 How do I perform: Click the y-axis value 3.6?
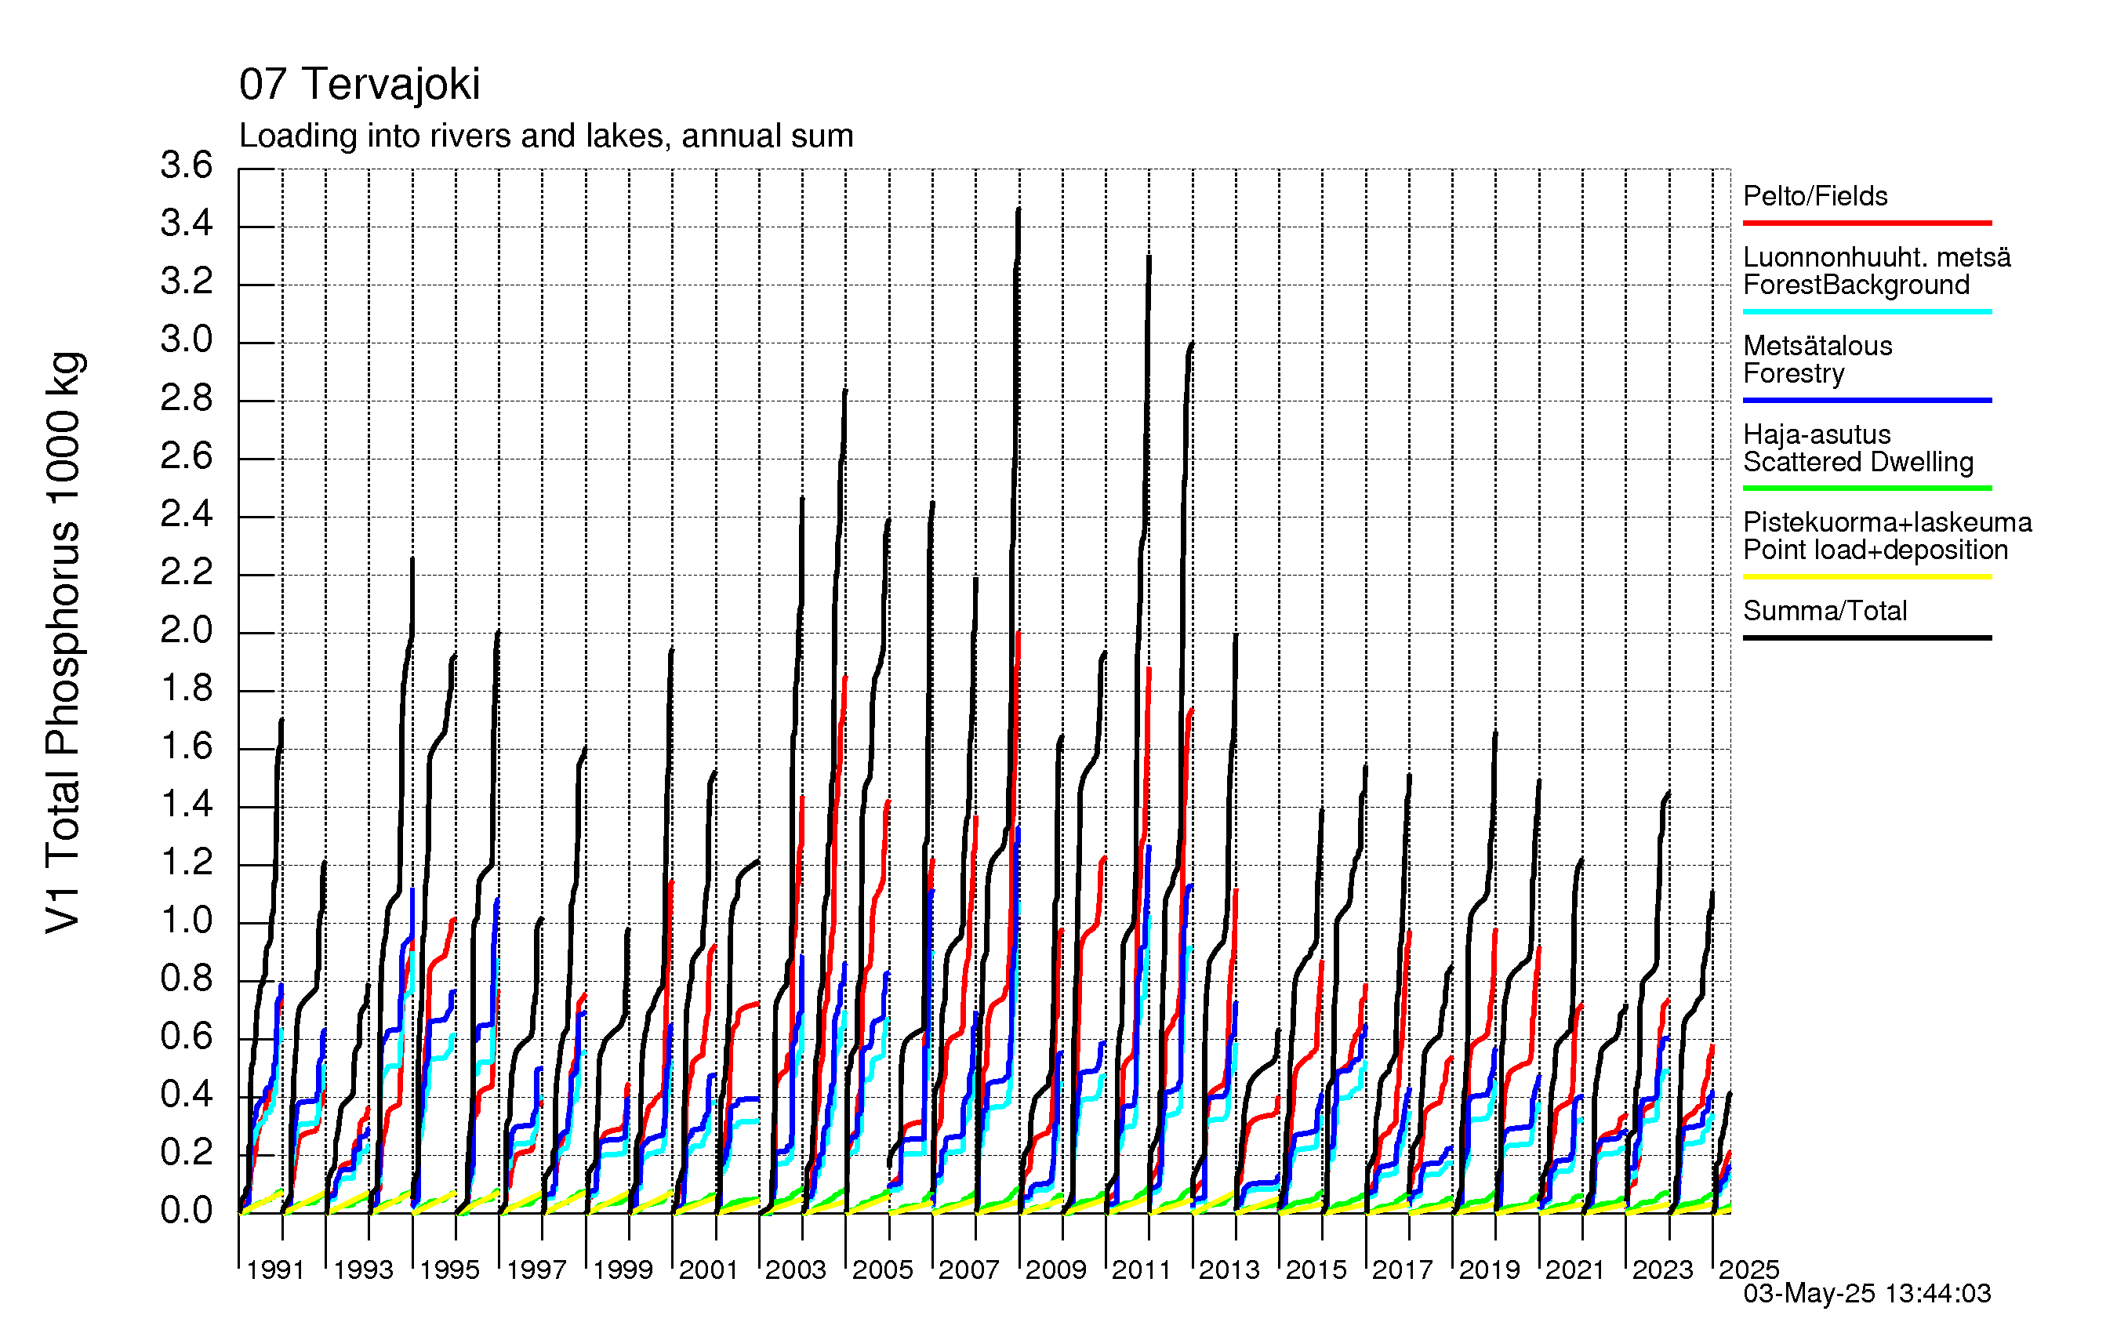click(x=187, y=165)
